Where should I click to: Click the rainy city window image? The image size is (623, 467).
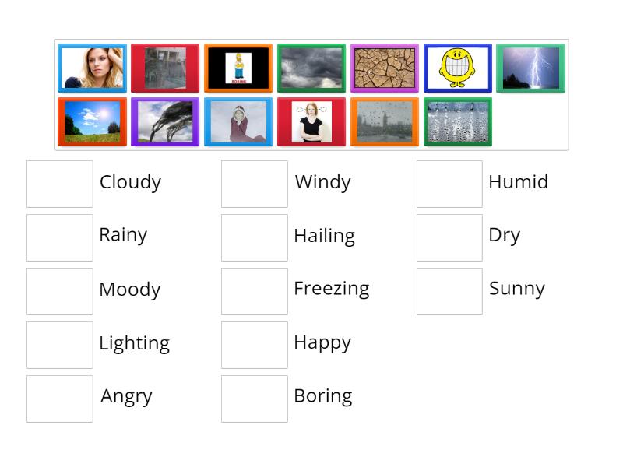click(x=385, y=122)
